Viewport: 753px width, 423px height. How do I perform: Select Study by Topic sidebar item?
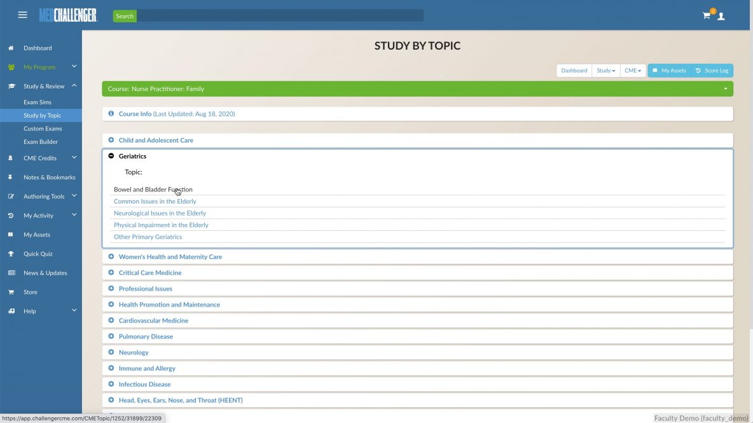[41, 115]
